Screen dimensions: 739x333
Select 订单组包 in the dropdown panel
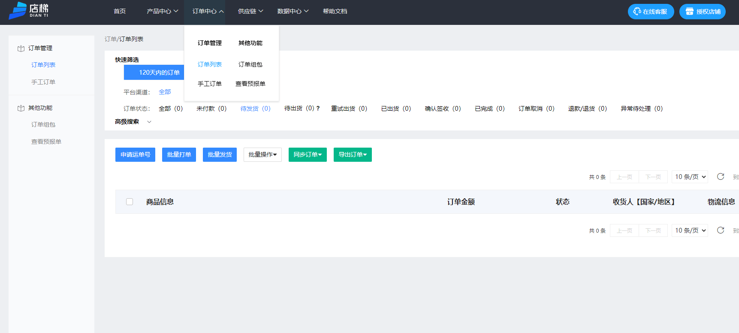250,64
